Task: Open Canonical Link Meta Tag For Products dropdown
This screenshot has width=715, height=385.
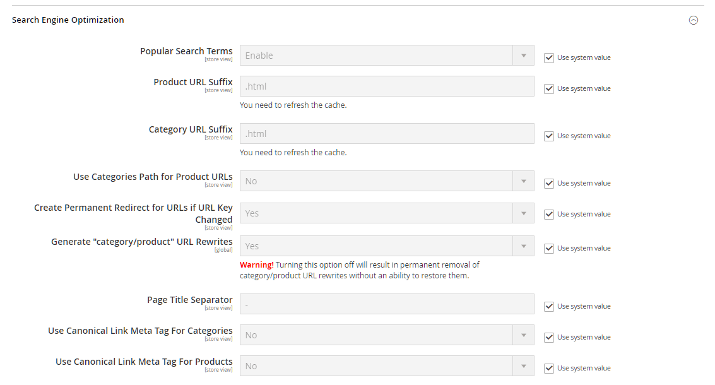Action: [x=386, y=366]
